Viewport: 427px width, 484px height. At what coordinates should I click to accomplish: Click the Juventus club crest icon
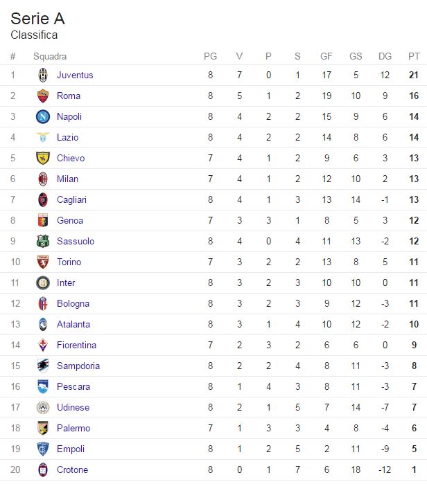click(43, 75)
